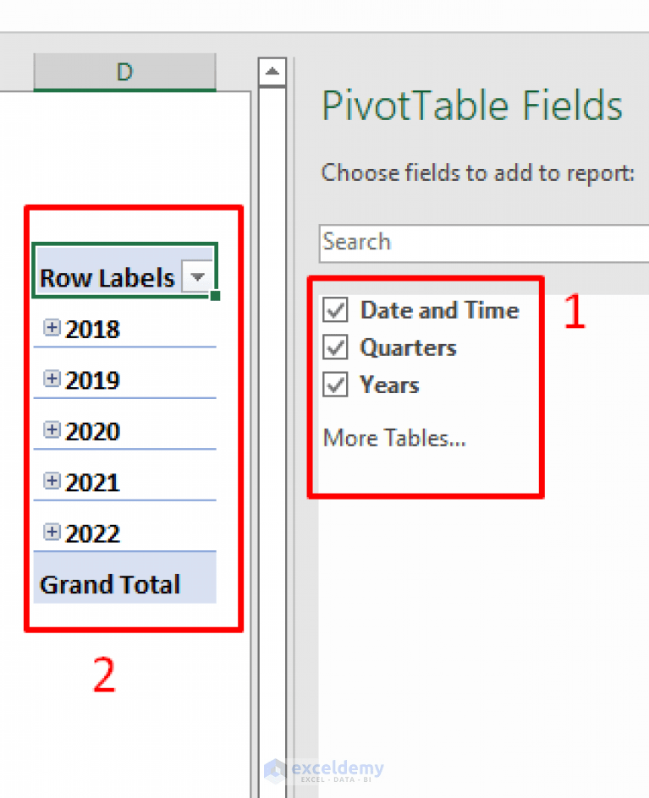The width and height of the screenshot is (649, 798).
Task: Select the 2022 row label
Action: point(93,533)
